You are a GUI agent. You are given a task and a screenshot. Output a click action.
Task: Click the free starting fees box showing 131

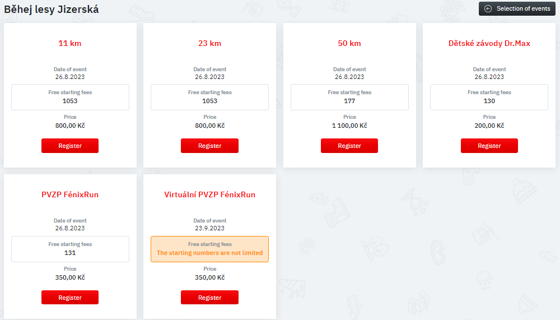[x=70, y=249]
